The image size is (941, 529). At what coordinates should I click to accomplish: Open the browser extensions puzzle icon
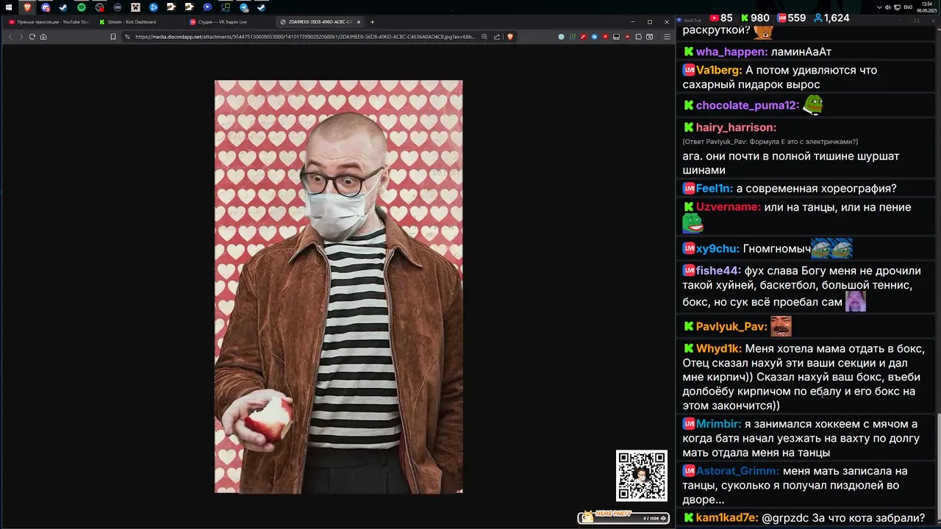point(638,37)
